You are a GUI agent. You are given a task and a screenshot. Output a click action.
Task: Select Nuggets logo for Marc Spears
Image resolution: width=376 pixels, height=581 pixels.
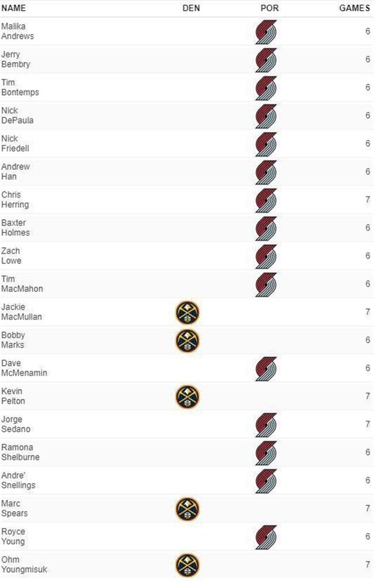[x=187, y=509]
